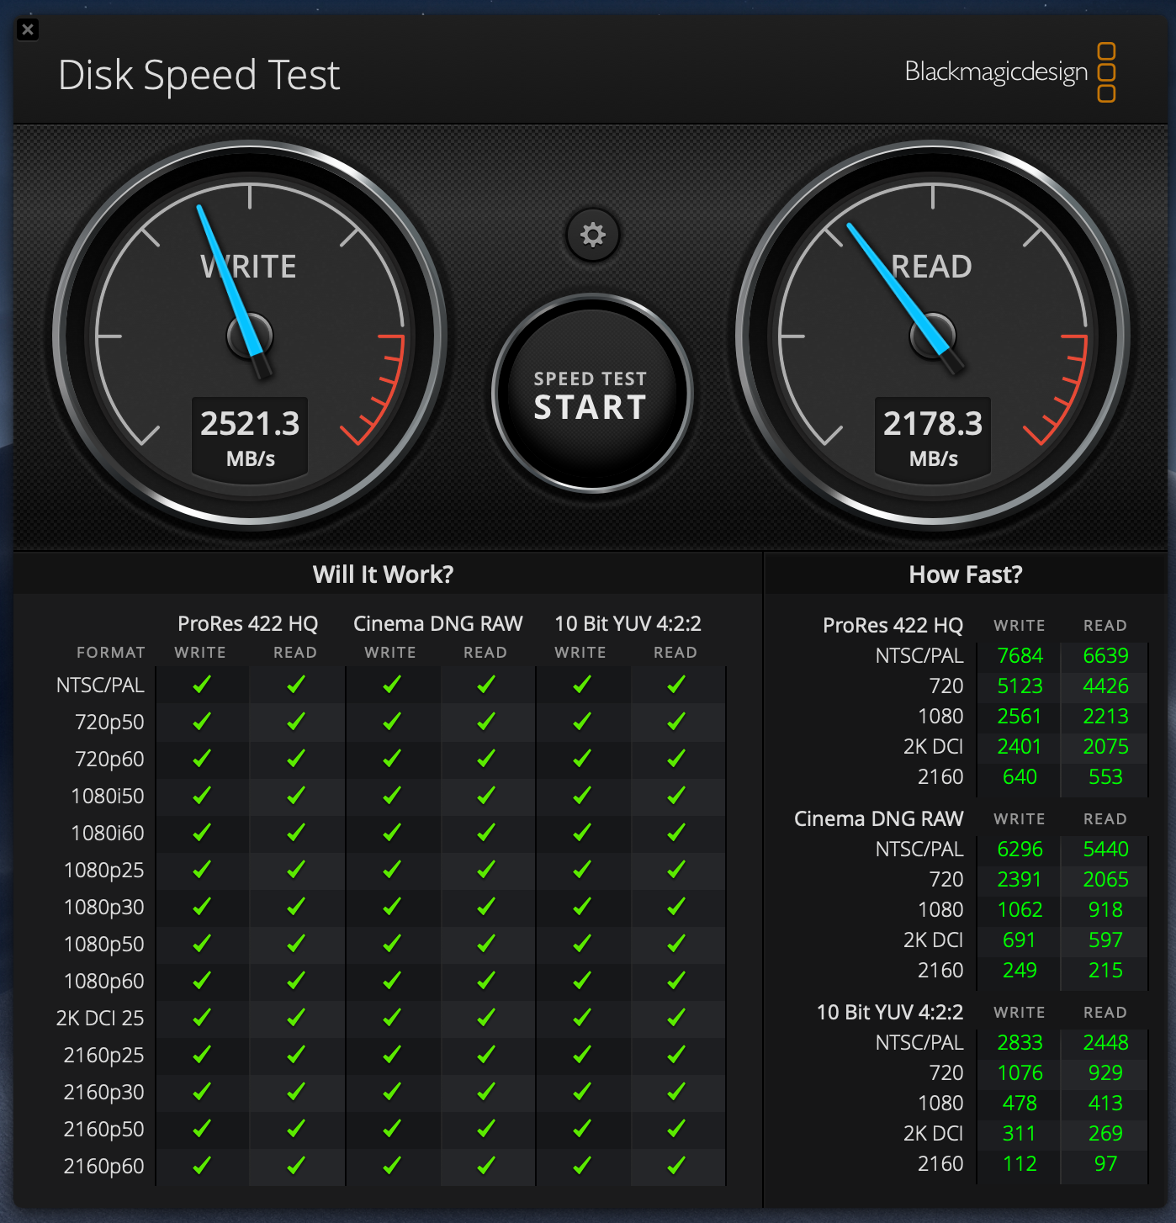Click 1080p25 10 Bit YUV write checkmark
The height and width of the screenshot is (1223, 1176).
[x=582, y=870]
